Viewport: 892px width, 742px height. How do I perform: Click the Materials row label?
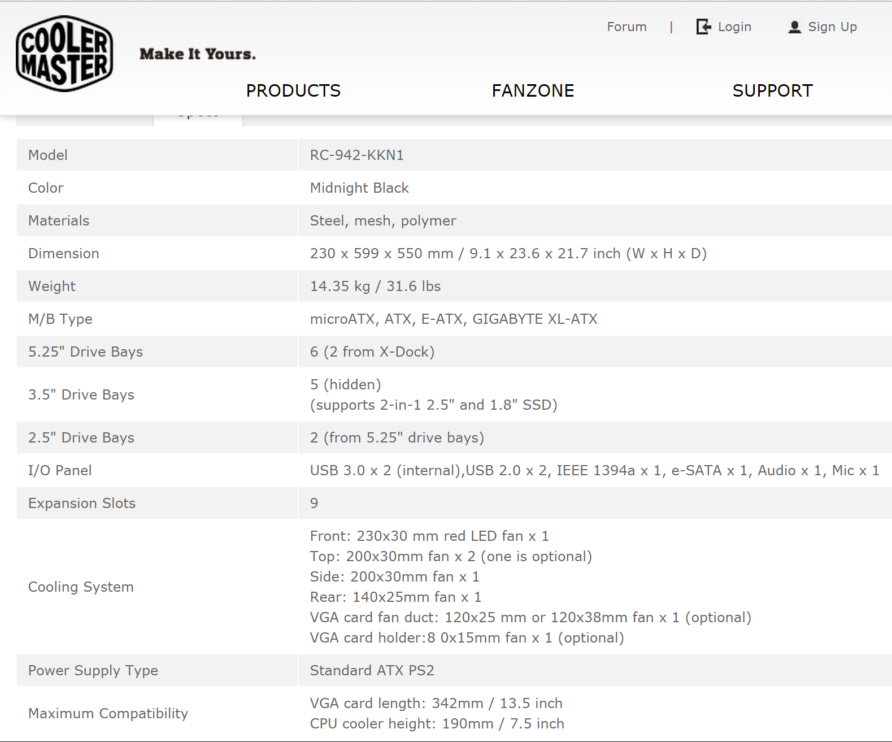59,221
